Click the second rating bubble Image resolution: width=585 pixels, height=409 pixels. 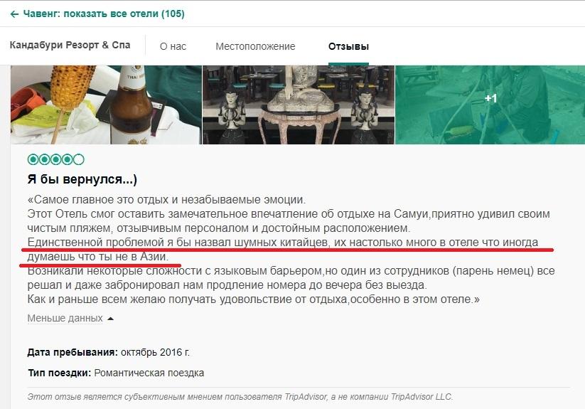coord(45,160)
